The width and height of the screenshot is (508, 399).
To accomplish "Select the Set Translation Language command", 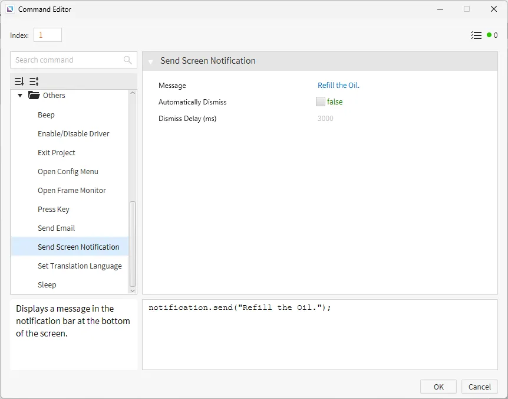I will 80,266.
